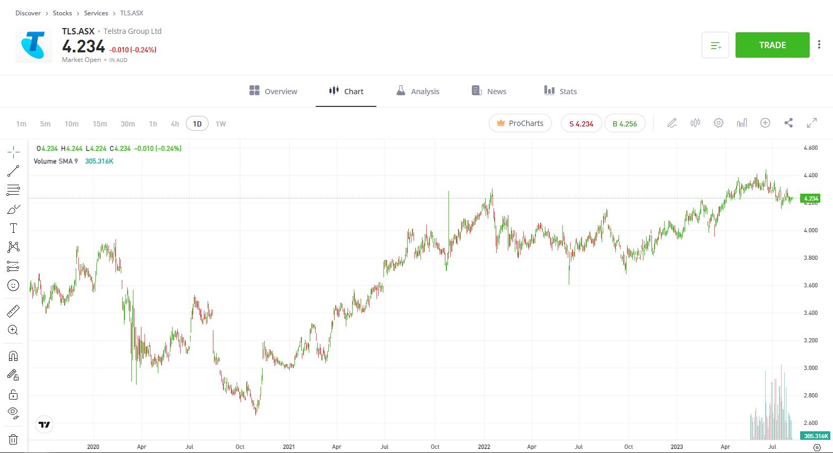This screenshot has width=833, height=453.
Task: Click the buy price B 4.256
Action: pyautogui.click(x=625, y=123)
